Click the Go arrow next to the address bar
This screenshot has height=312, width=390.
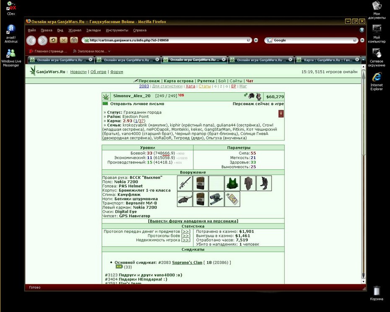(x=256, y=40)
